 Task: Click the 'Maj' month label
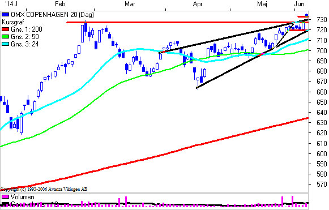tap(262, 4)
